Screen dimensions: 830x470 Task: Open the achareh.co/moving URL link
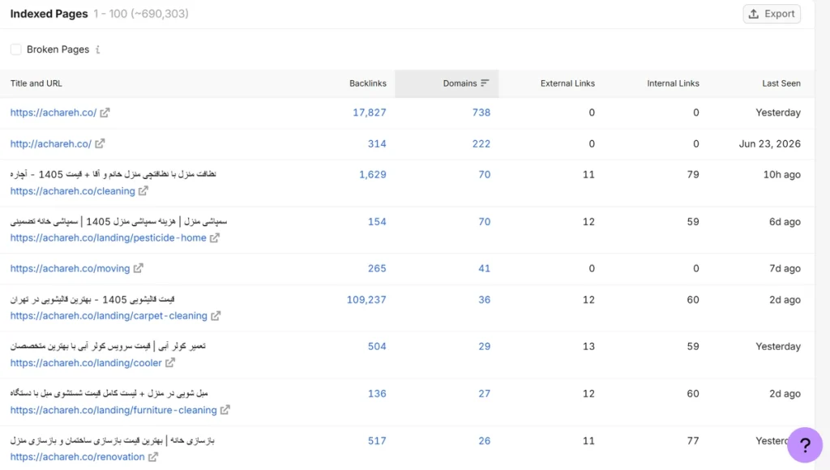[x=70, y=268]
